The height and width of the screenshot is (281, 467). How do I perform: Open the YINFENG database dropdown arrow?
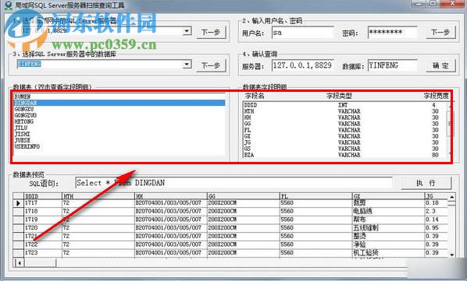187,64
